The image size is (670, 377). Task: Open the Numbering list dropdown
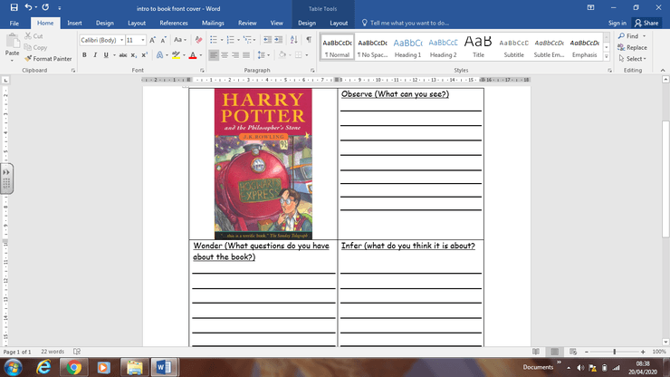click(x=238, y=40)
